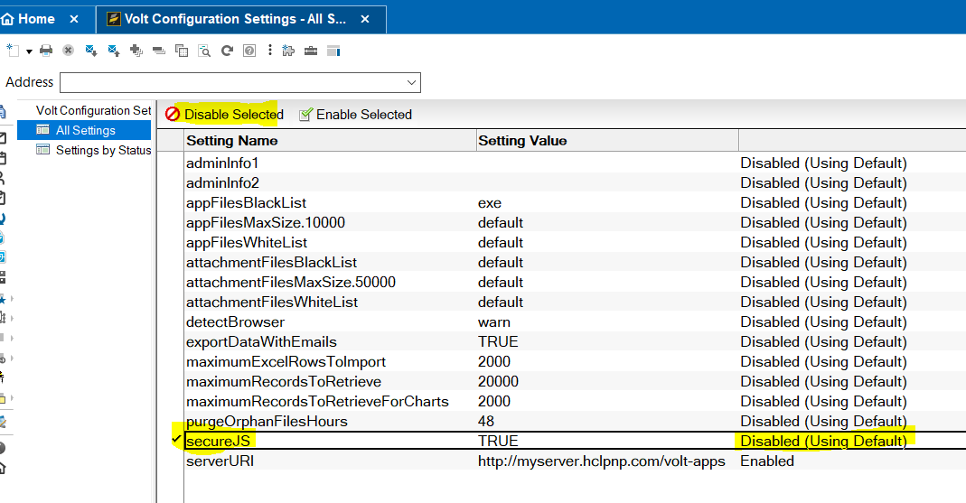Screen dimensions: 966x503
Task: Click the secureJS Disabled (Using Default) status
Action: (x=824, y=441)
